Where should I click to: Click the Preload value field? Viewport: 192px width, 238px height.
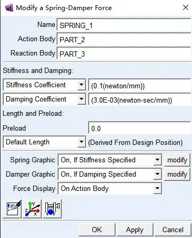point(140,129)
